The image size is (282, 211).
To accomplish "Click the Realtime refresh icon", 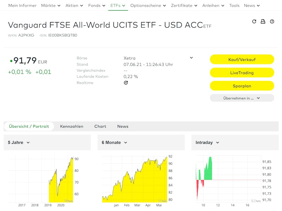I will [x=126, y=83].
